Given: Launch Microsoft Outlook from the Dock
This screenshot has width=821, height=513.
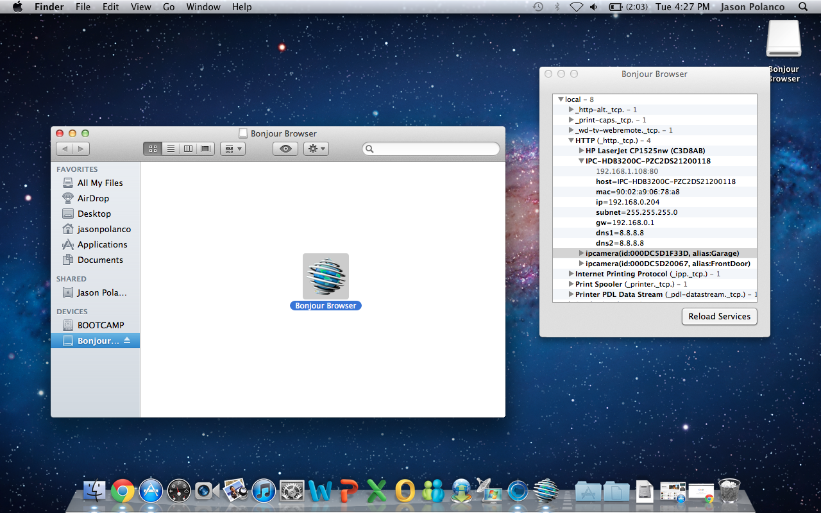Looking at the screenshot, I should (x=405, y=491).
